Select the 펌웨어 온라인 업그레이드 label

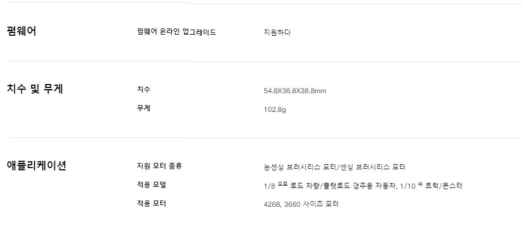[176, 32]
